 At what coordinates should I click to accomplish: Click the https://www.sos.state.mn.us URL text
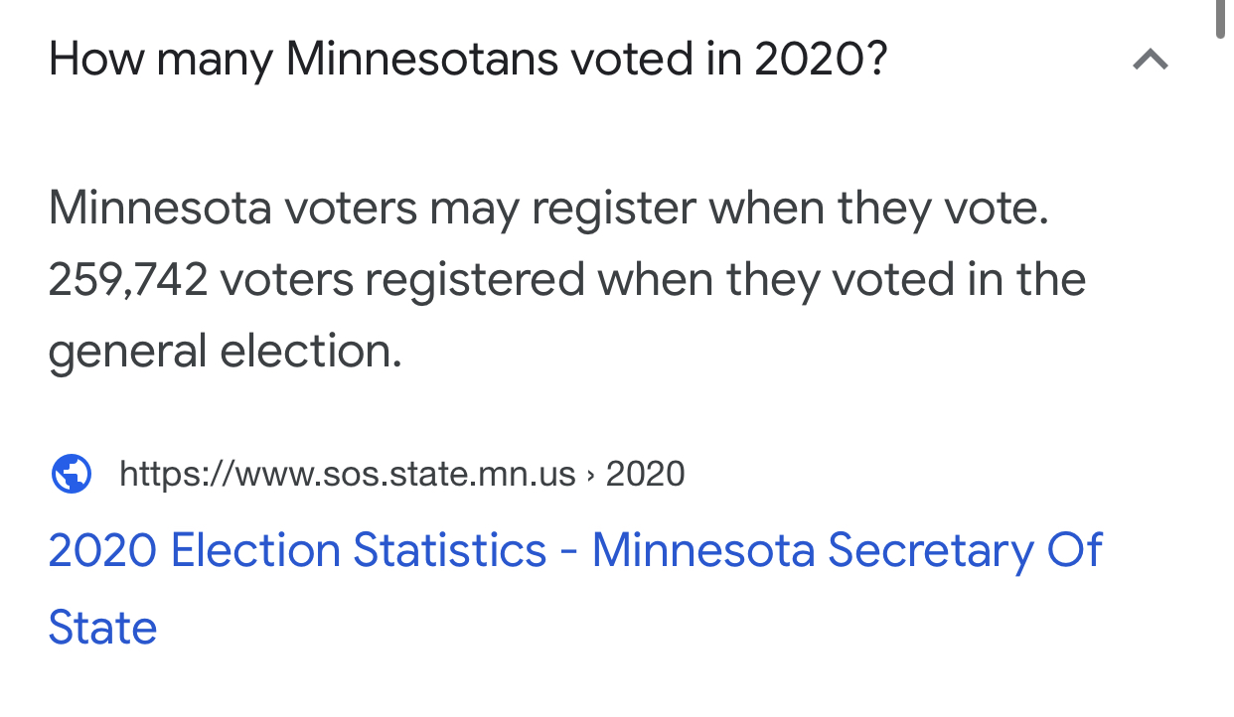[x=348, y=475]
